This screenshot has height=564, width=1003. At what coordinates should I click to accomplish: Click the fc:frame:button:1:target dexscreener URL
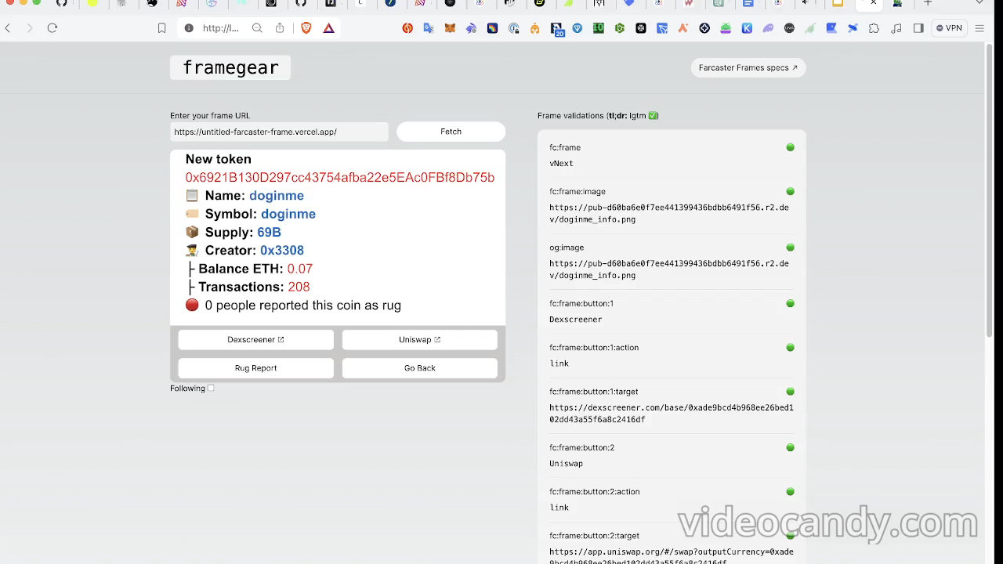click(x=672, y=414)
